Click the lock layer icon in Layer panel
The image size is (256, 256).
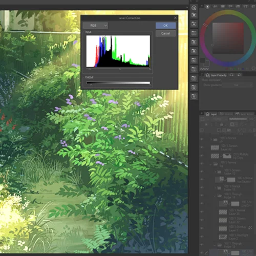pyautogui.click(x=222, y=124)
